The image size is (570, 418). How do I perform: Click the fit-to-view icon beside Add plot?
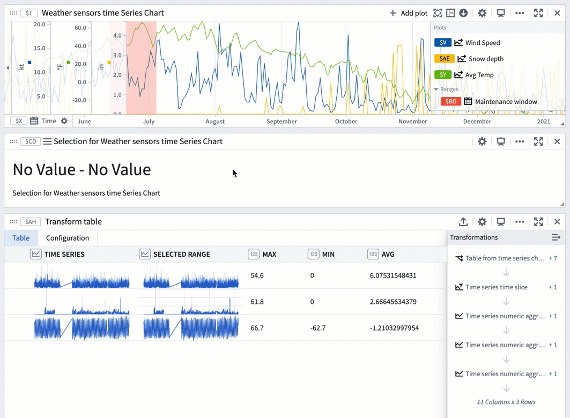click(x=438, y=13)
